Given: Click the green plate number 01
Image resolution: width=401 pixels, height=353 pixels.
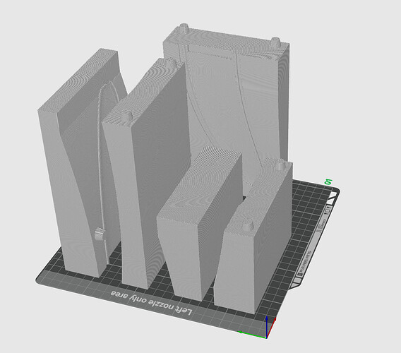Looking at the screenshot, I should click(328, 182).
